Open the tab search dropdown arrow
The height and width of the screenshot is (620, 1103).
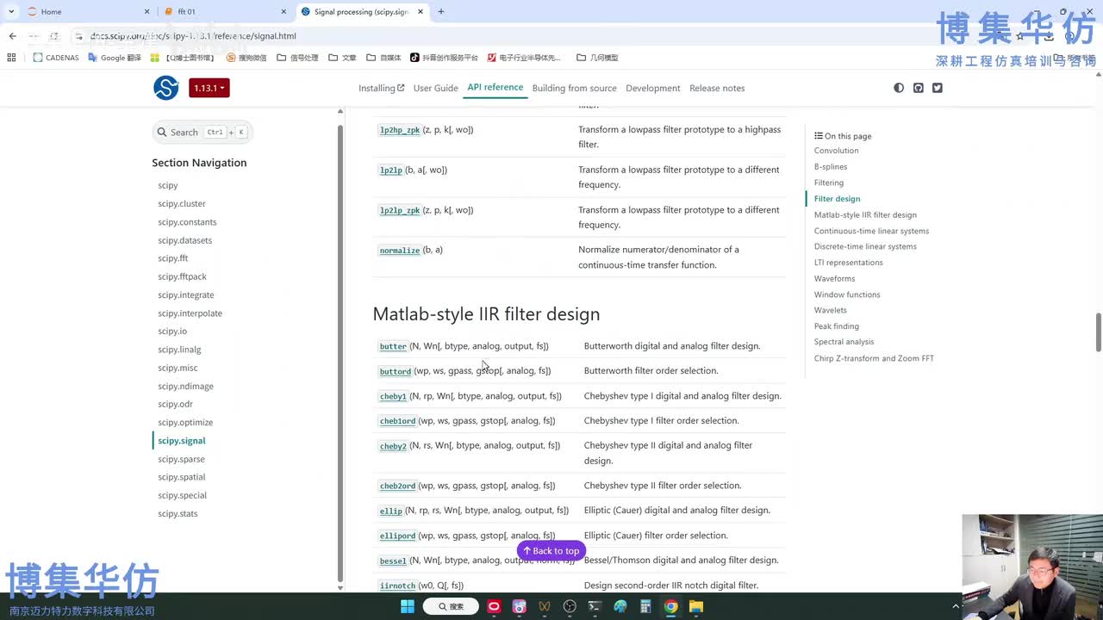tap(11, 11)
